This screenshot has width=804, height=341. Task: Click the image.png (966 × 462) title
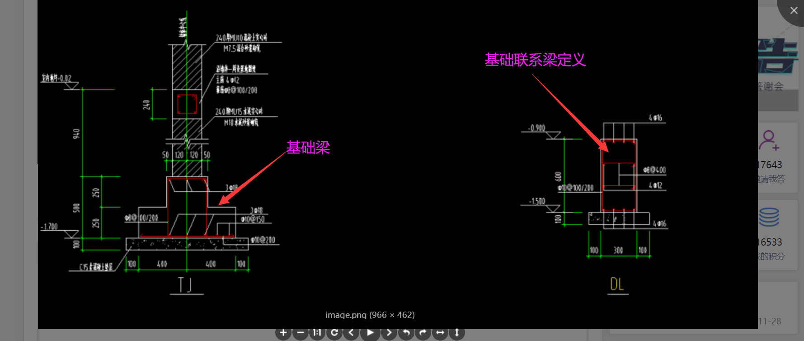pos(370,315)
